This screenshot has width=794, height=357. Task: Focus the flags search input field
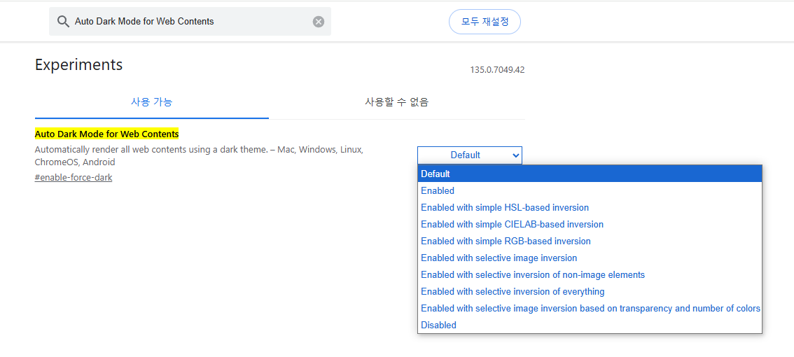[x=190, y=21]
